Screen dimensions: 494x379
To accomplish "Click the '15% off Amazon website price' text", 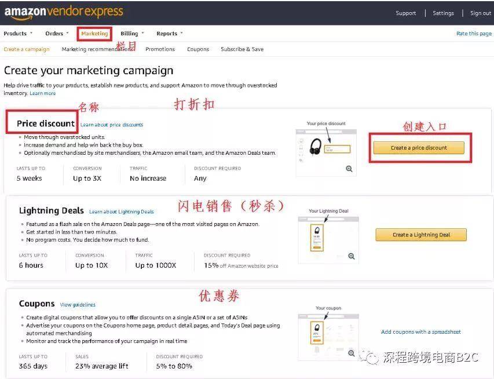I will [241, 265].
